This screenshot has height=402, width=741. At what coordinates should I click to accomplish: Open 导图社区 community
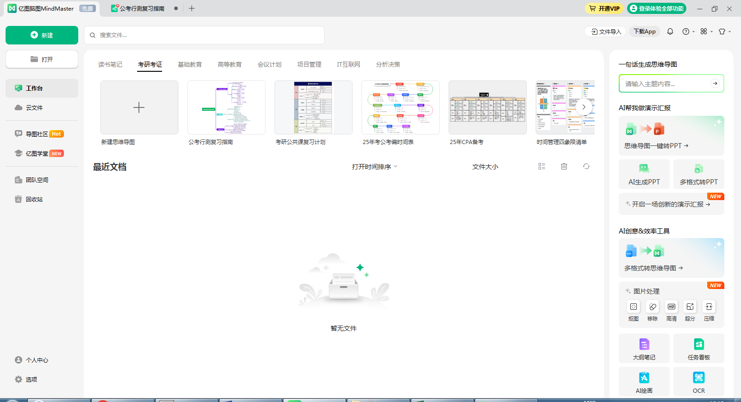pyautogui.click(x=42, y=134)
